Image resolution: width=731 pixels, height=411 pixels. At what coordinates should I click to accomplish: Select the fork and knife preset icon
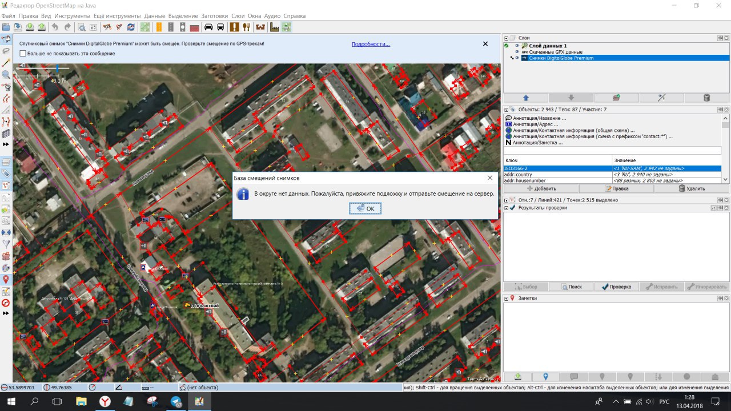[x=246, y=27]
